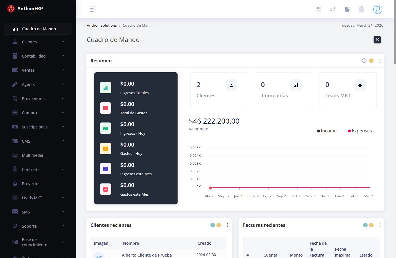Click Anthon Solutions breadcrumb link

[102, 25]
